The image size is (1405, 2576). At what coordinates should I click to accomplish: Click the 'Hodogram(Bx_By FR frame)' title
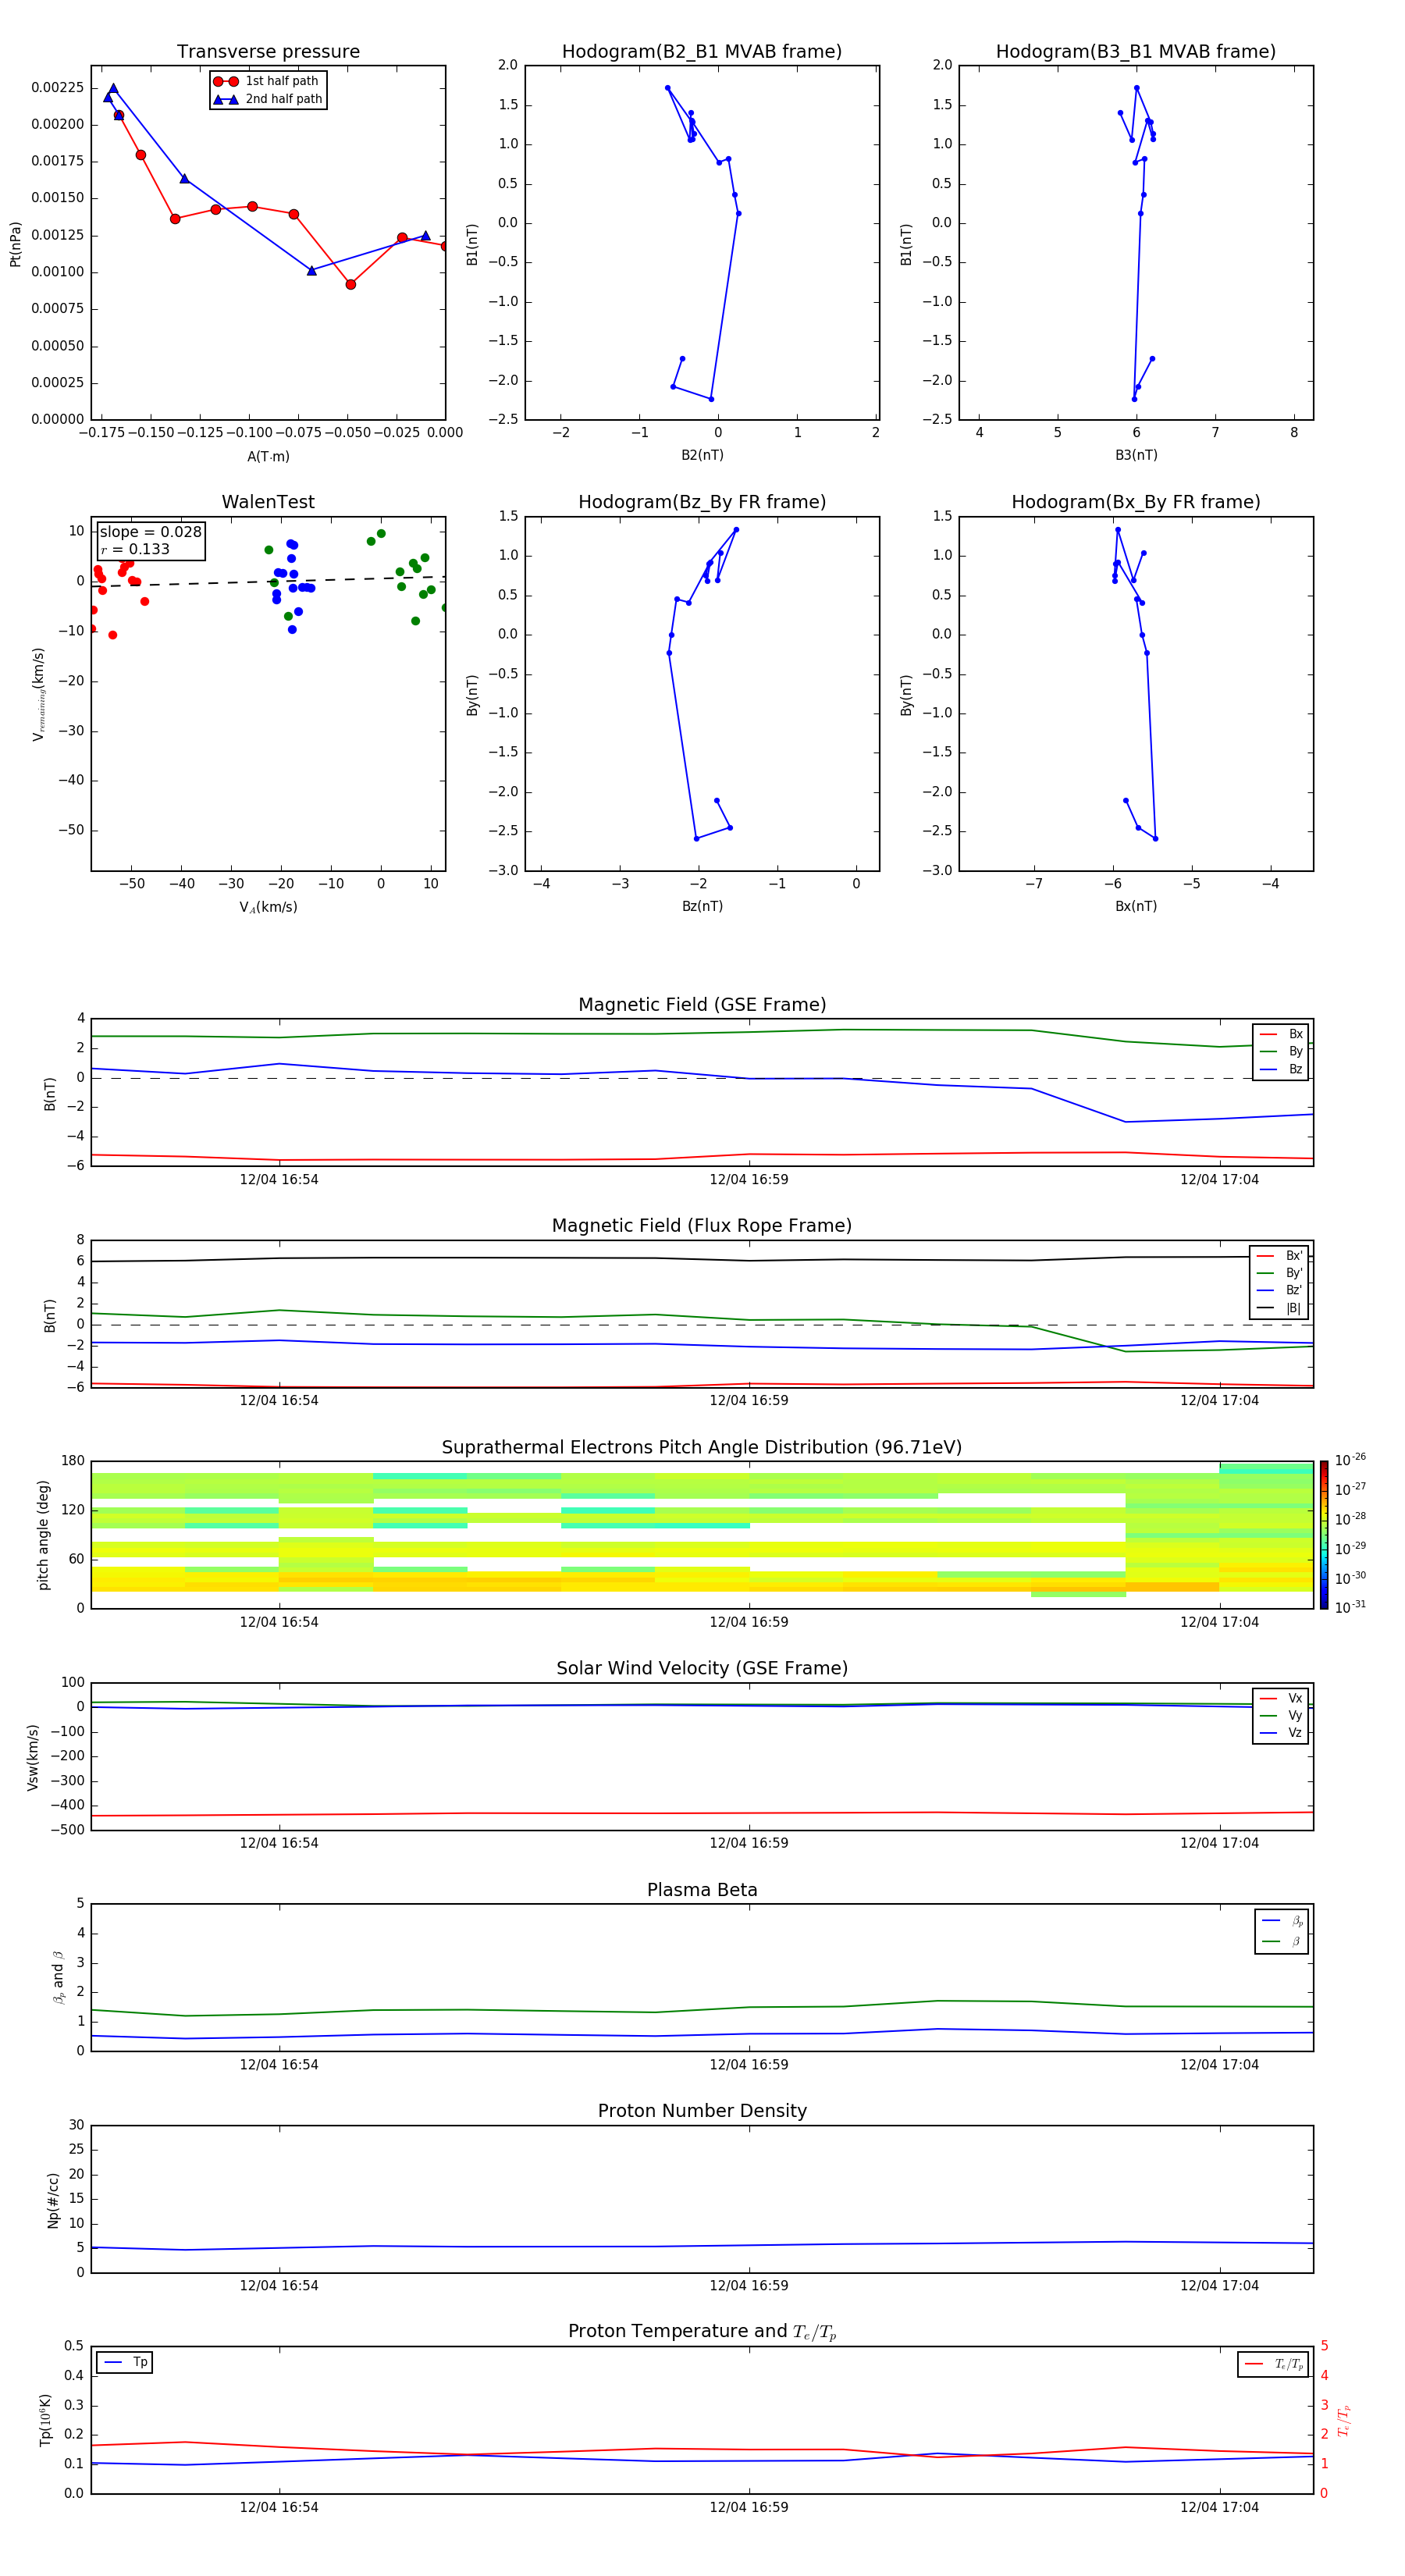pos(1136,502)
